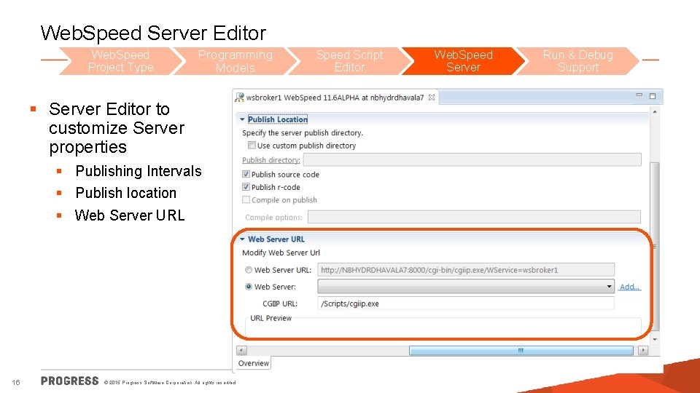
Task: Click the 'Publish location' bullet text
Action: (126, 193)
